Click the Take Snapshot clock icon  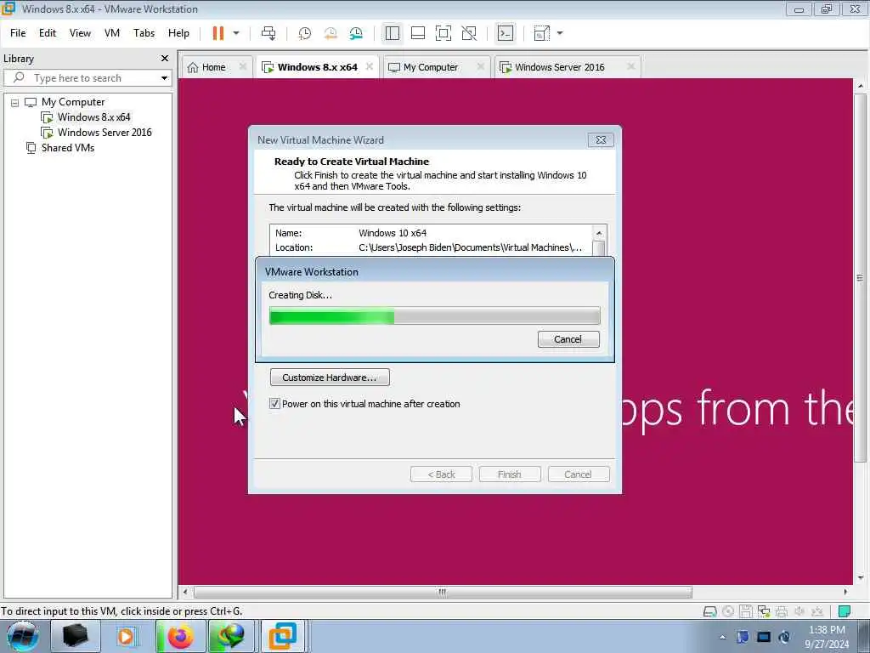[305, 33]
